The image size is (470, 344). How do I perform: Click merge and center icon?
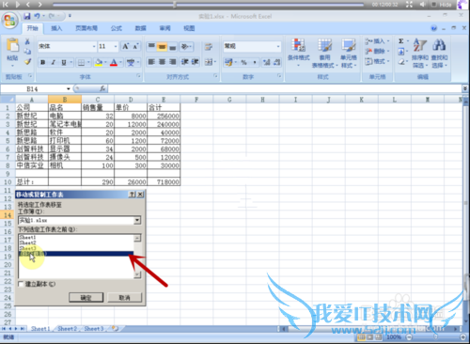(209, 62)
